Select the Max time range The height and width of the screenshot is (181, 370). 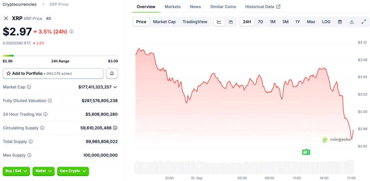pos(311,22)
